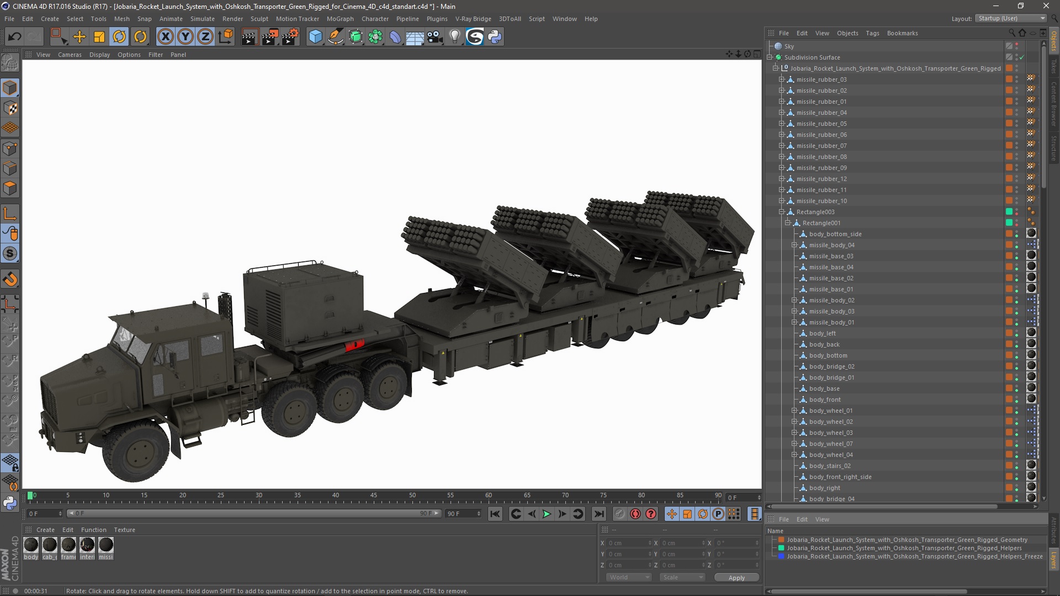The image size is (1060, 596).
Task: Add a Cube primitive object
Action: [x=315, y=37]
